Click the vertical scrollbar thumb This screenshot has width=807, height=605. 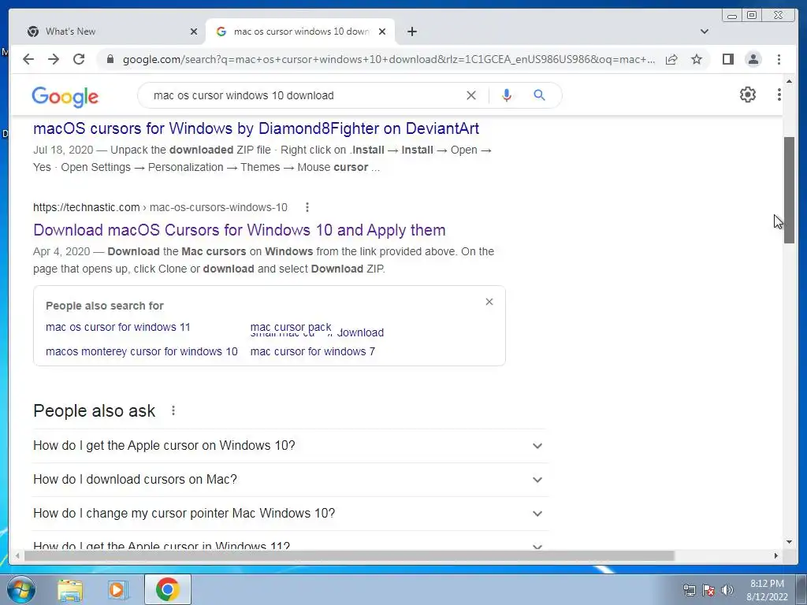(x=789, y=191)
